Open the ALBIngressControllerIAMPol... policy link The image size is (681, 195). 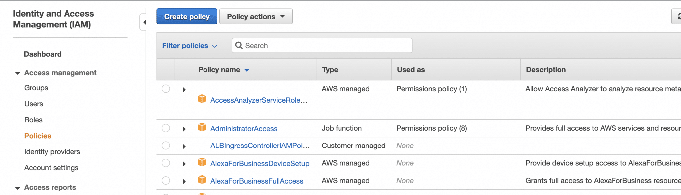point(260,146)
